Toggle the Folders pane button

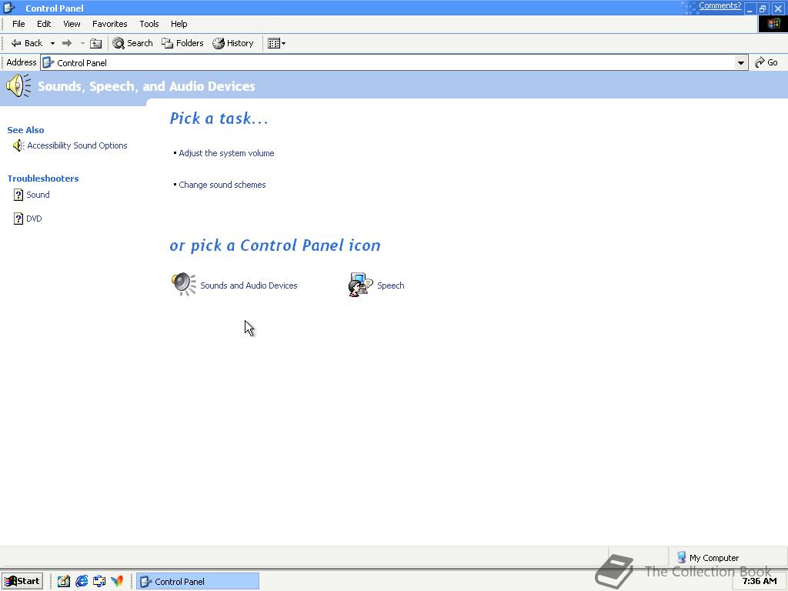click(x=182, y=43)
